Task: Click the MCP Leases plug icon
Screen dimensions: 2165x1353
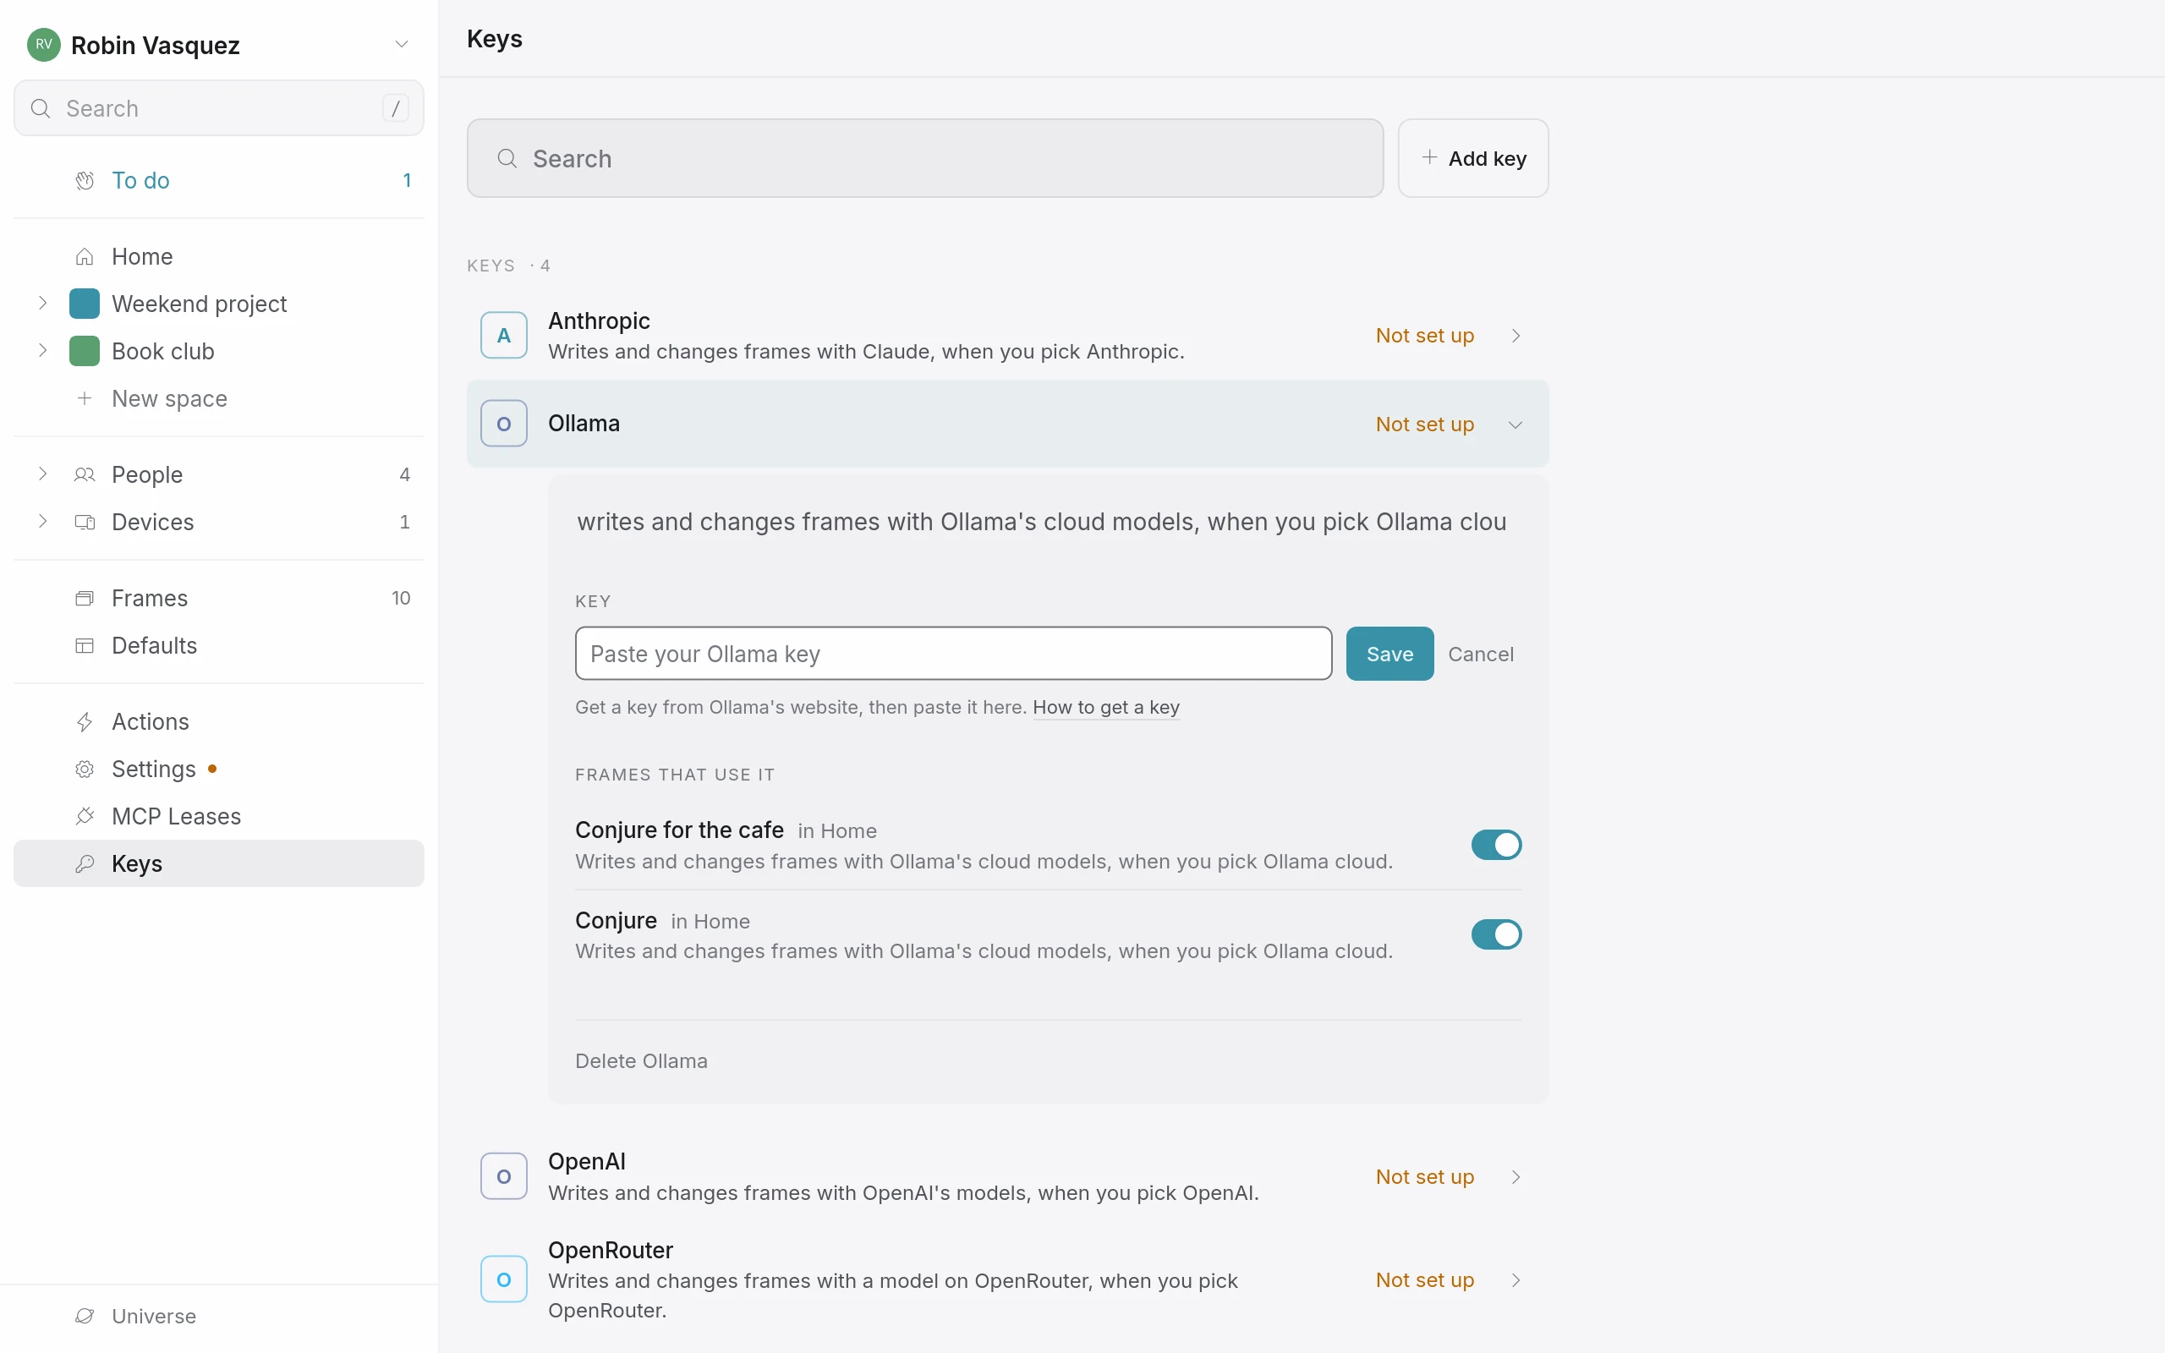Action: click(x=84, y=816)
